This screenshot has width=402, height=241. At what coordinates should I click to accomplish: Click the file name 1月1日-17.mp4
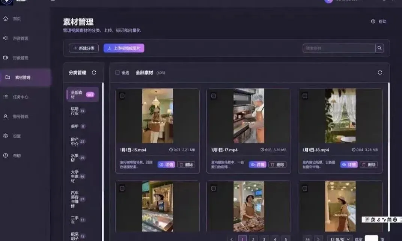click(224, 150)
